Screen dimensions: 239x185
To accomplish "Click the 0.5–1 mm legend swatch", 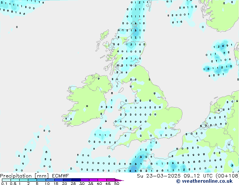I will 15,180.
